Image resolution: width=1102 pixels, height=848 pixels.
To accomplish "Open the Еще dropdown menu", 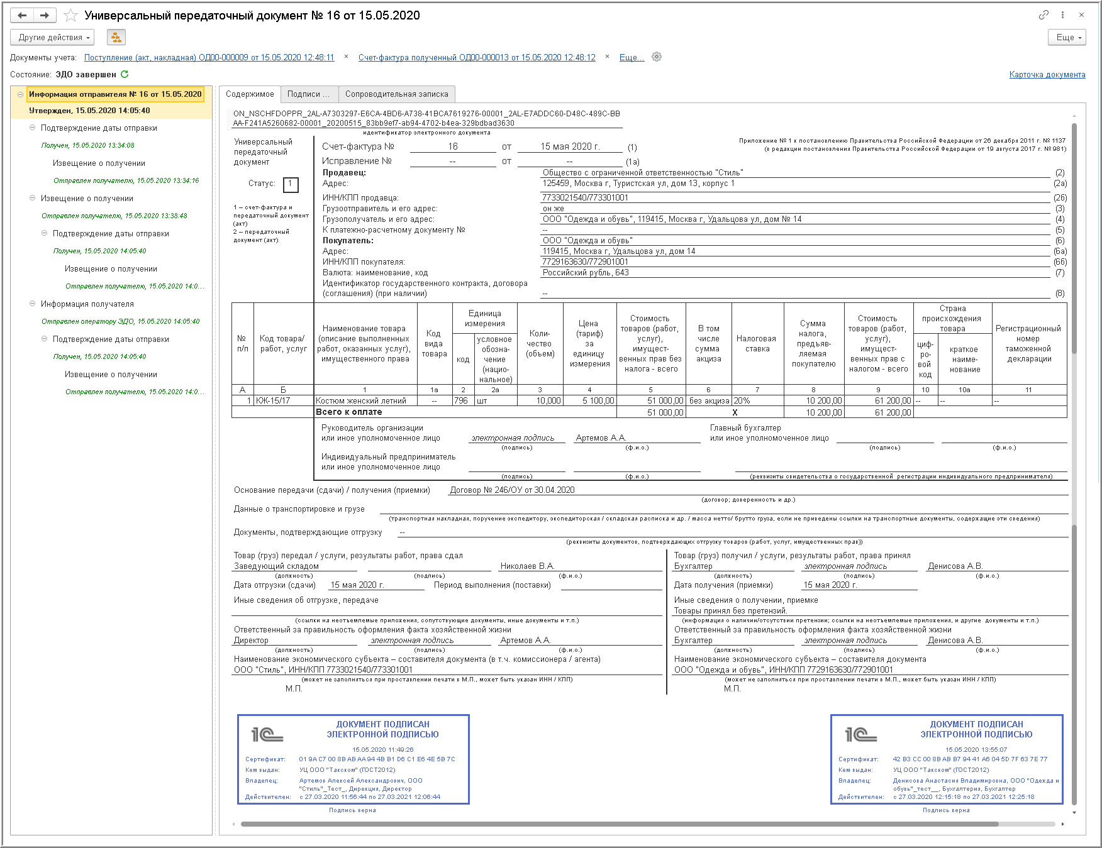I will tap(1067, 37).
